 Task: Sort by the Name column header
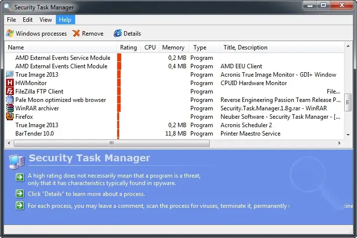(x=61, y=48)
